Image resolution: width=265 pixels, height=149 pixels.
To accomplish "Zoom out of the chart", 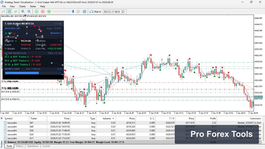I will pos(29,12).
